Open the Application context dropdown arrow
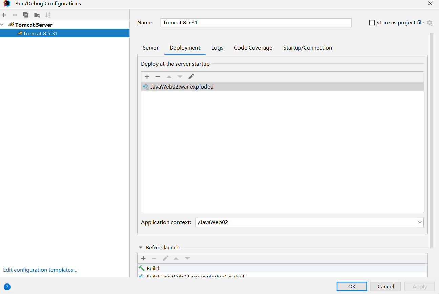 [x=420, y=222]
